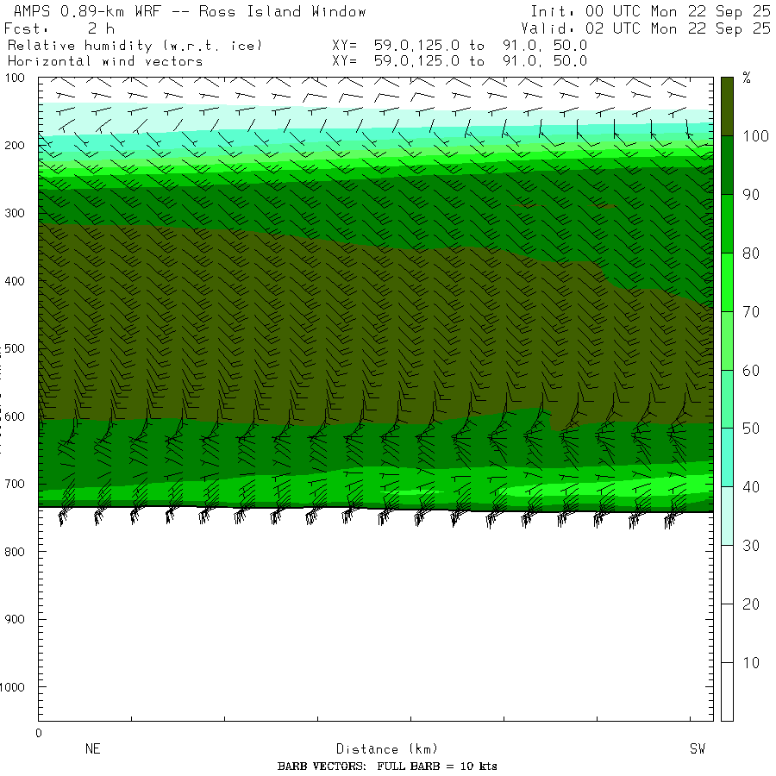
Task: Click the lower 'XY= 59.0,125.0 to 91.0, 50.0' coordinates
Action: (x=460, y=61)
